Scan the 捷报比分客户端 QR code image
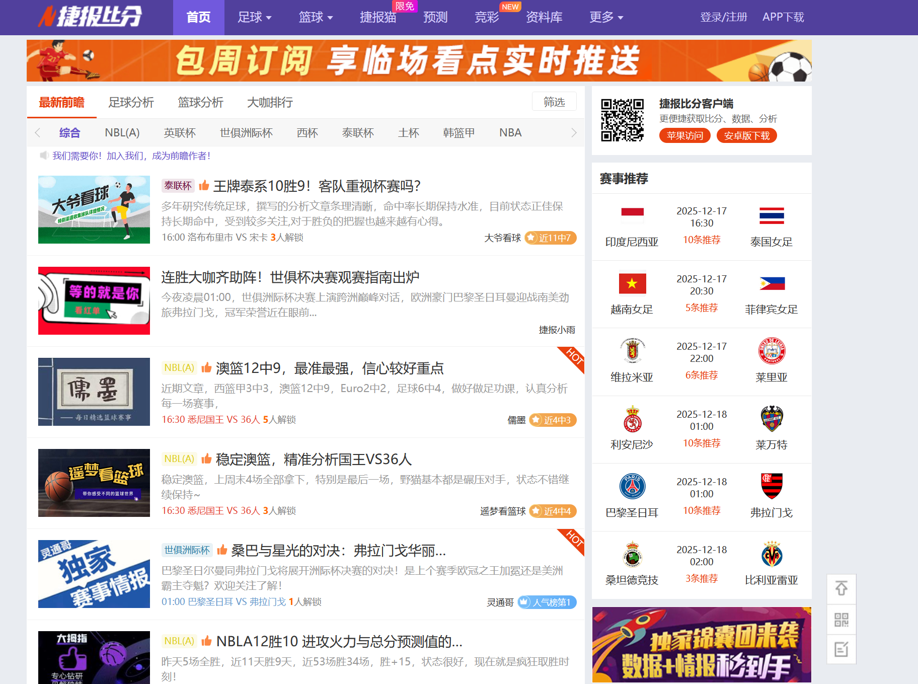 pyautogui.click(x=623, y=121)
